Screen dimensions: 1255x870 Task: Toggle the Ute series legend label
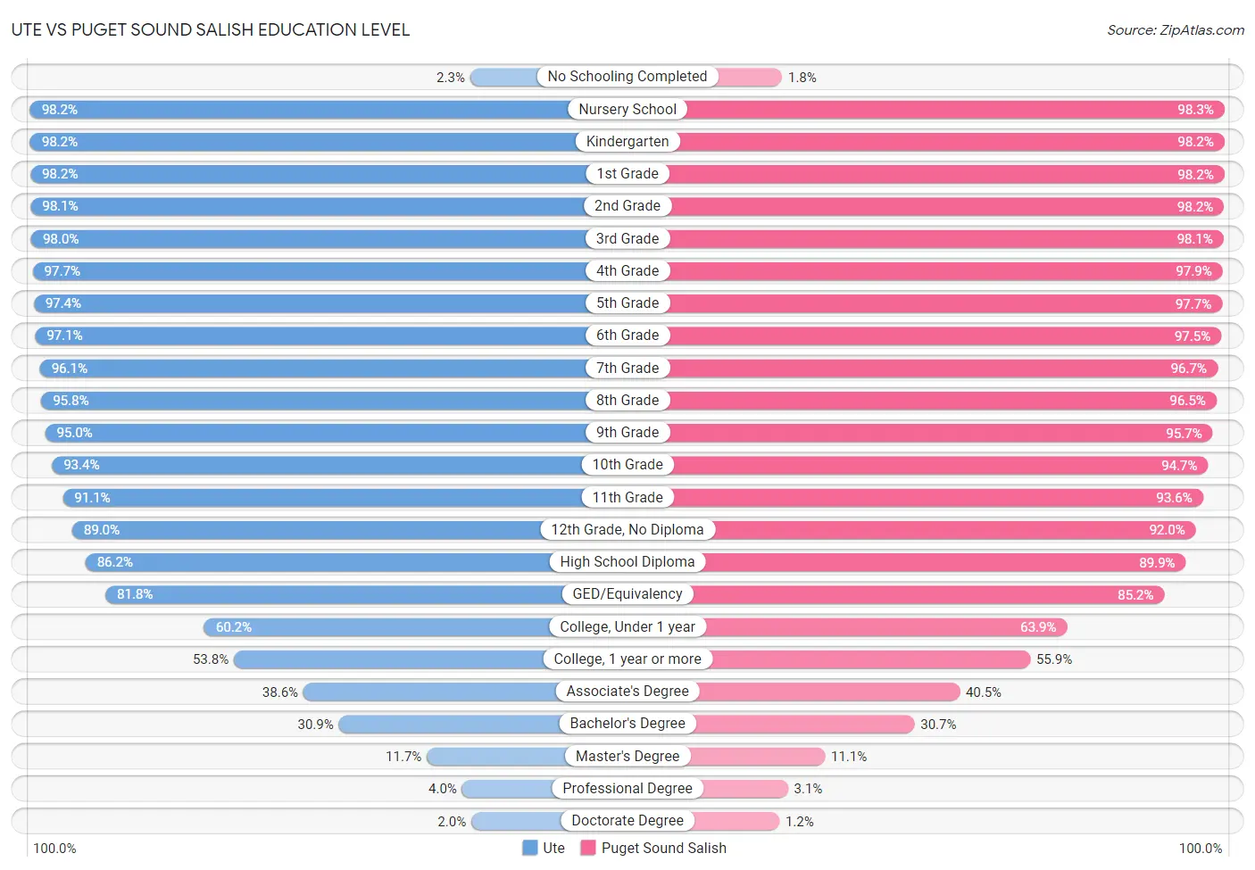(x=553, y=848)
